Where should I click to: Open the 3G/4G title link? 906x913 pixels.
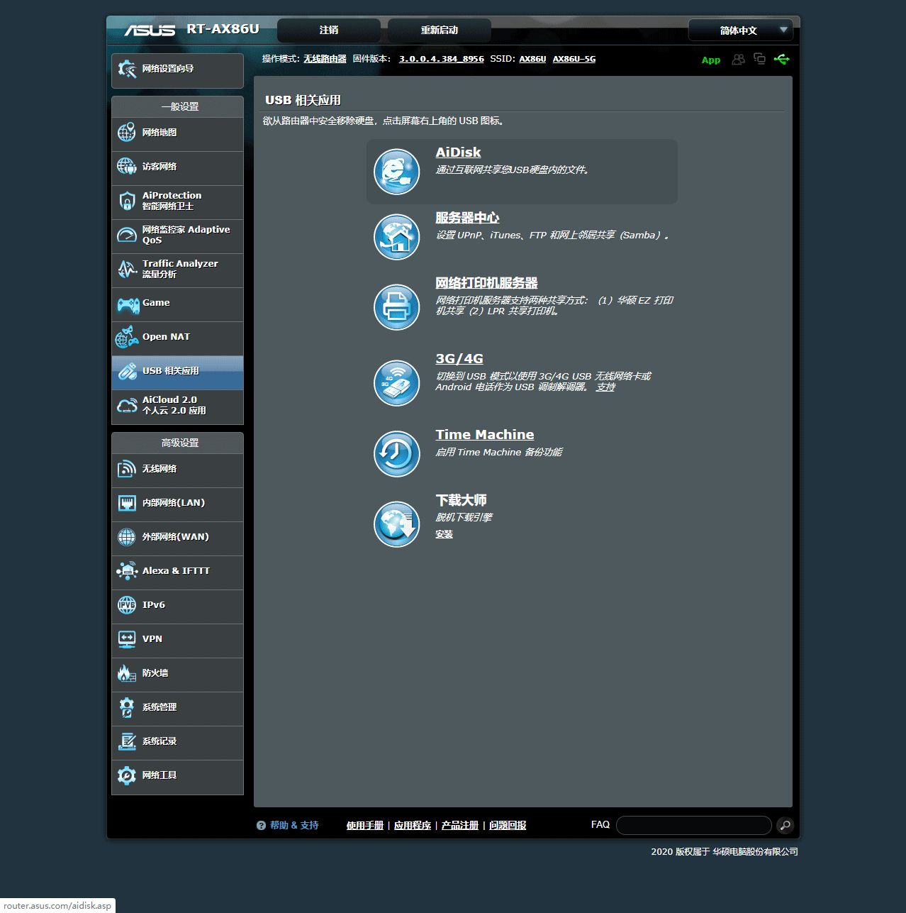point(459,359)
